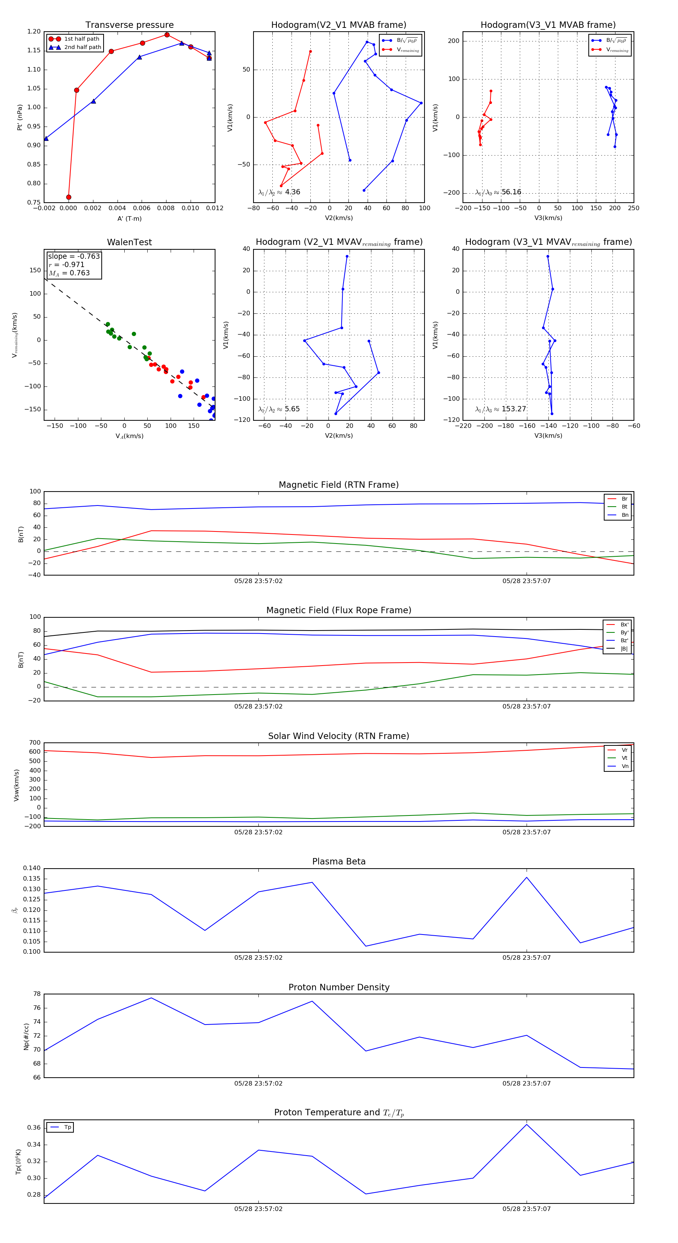
Task: Click the 'WalenTest' plot title
Action: click(x=129, y=242)
